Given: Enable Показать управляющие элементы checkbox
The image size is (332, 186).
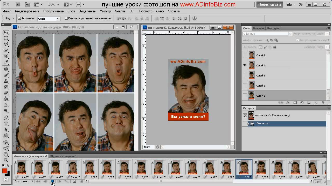Looking at the screenshot, I should [x=66, y=18].
